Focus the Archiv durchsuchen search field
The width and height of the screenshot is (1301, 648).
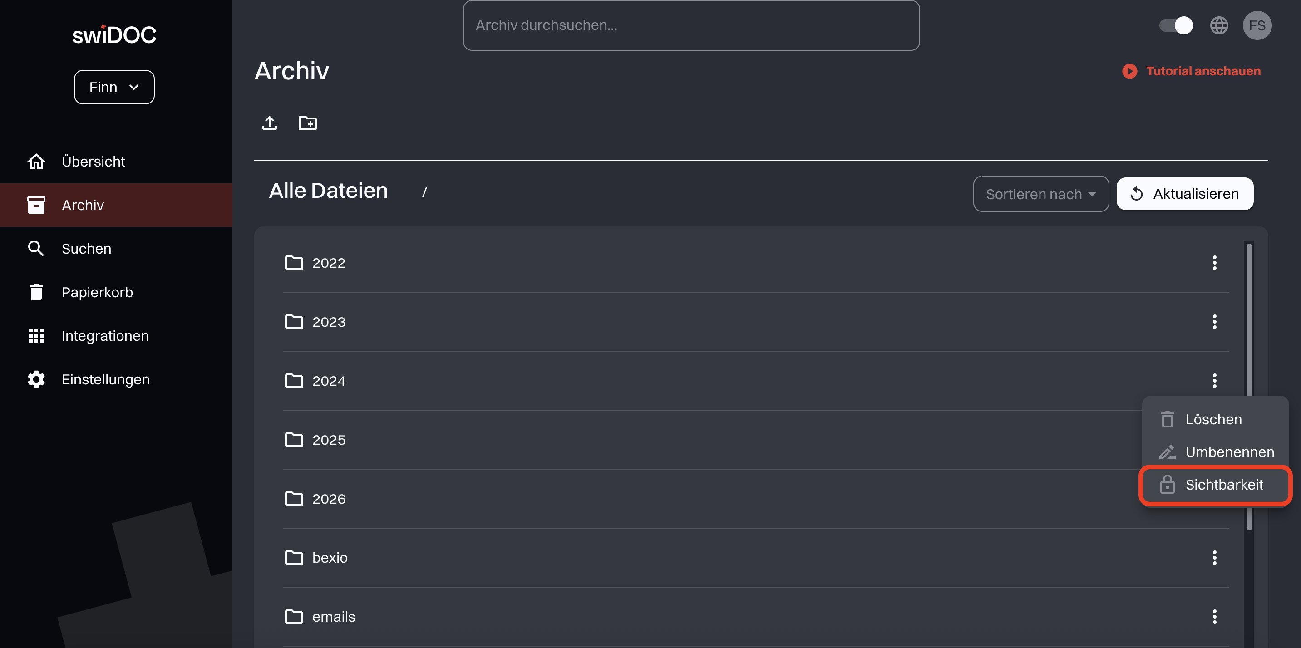click(x=691, y=25)
